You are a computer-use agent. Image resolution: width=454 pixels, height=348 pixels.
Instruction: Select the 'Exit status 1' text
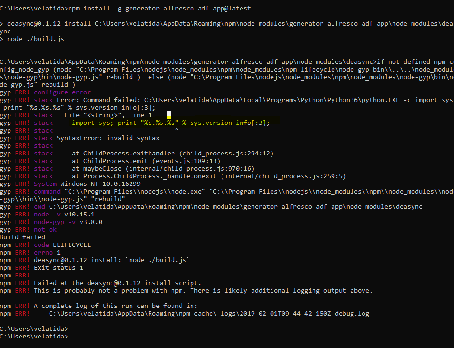click(59, 268)
